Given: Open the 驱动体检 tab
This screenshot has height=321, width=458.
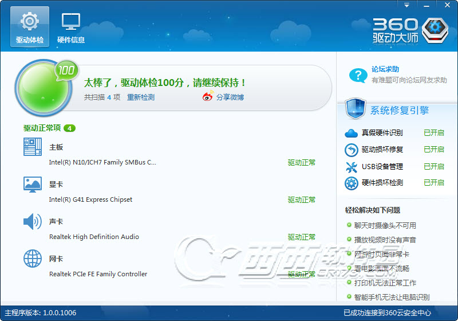Looking at the screenshot, I should coord(30,27).
